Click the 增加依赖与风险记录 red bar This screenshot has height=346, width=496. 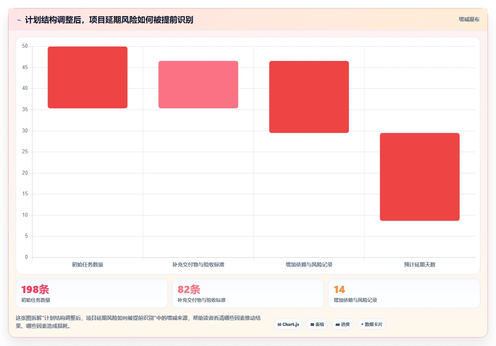(x=309, y=97)
